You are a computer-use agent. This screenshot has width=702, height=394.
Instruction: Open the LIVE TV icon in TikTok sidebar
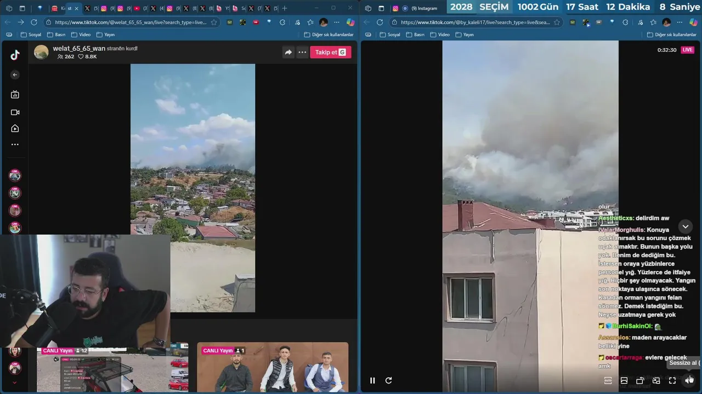point(15,95)
